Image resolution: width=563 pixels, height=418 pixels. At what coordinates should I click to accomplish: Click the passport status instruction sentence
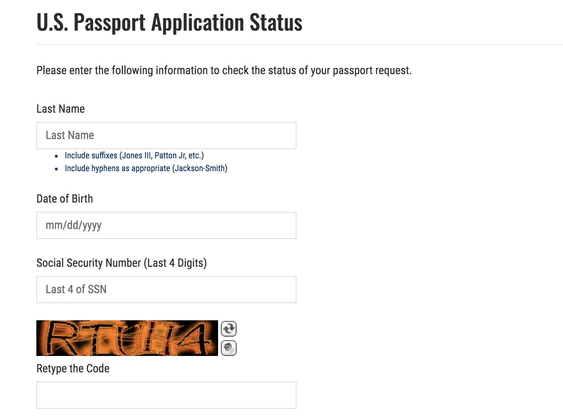click(x=224, y=70)
